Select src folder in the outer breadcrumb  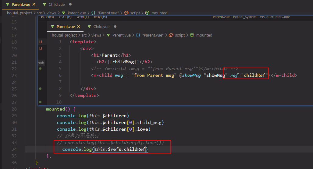point(39,13)
